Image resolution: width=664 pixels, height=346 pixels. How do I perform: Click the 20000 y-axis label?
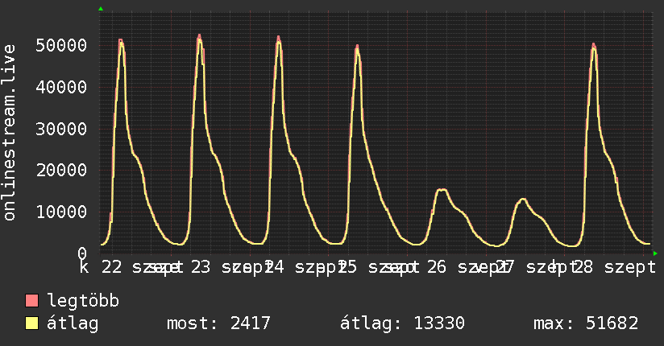coord(61,171)
